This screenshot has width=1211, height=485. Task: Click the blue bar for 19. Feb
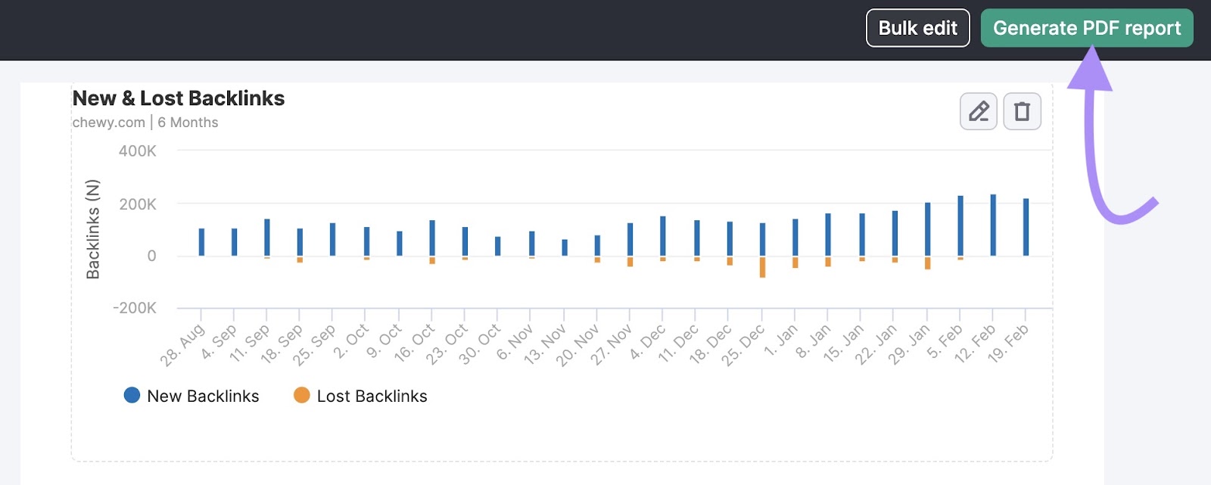pos(1026,227)
